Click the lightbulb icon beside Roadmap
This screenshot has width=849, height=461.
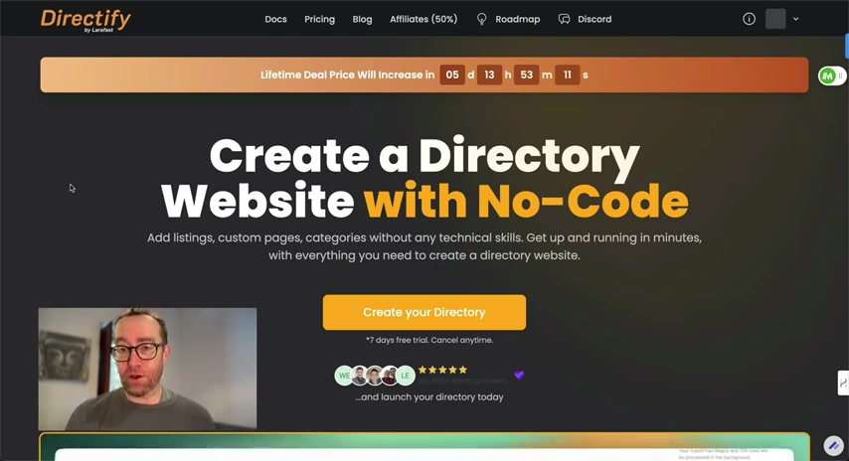(x=481, y=19)
